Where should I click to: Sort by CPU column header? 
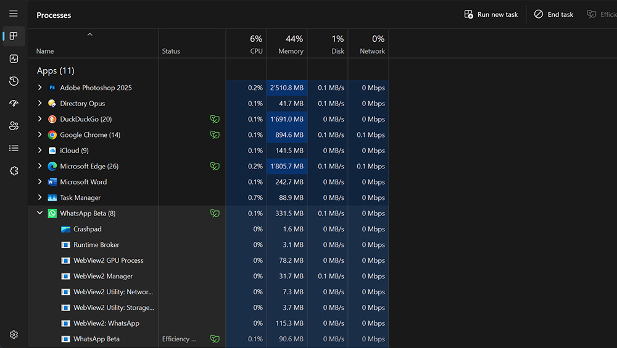[x=246, y=44]
